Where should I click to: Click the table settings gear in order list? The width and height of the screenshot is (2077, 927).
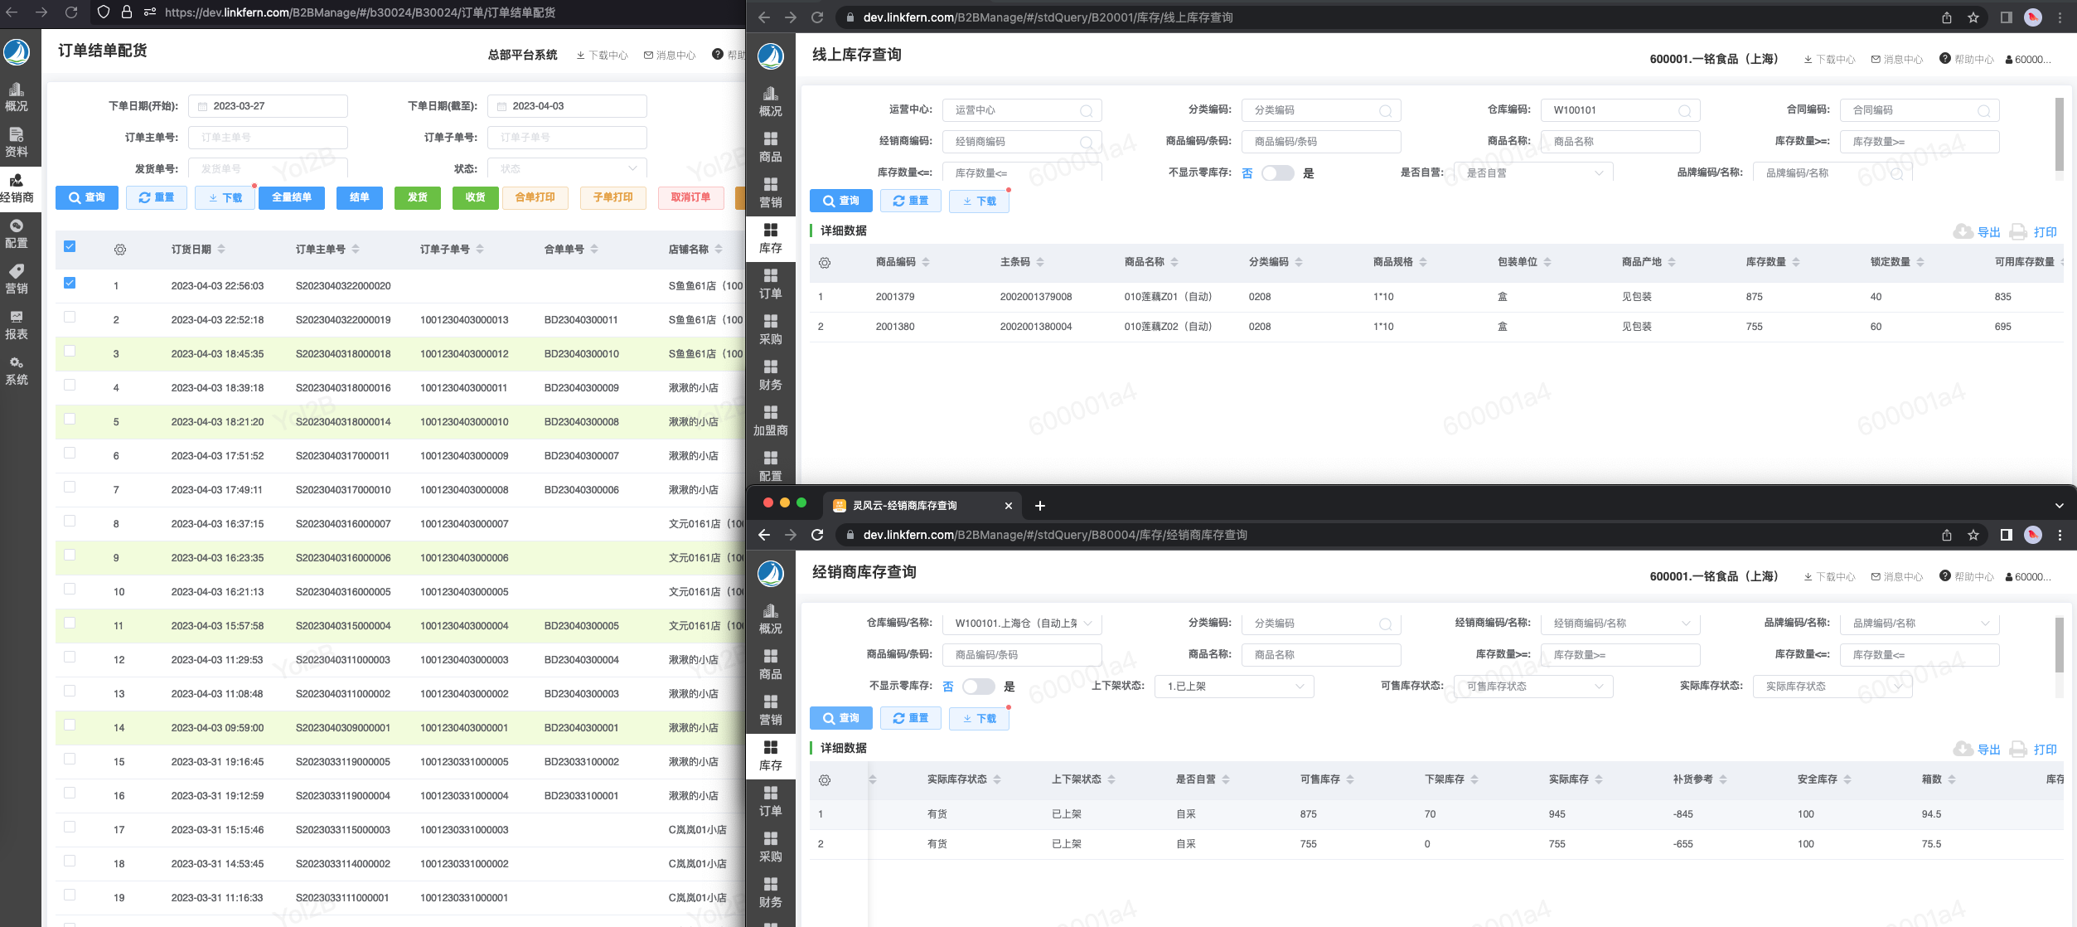(x=120, y=250)
